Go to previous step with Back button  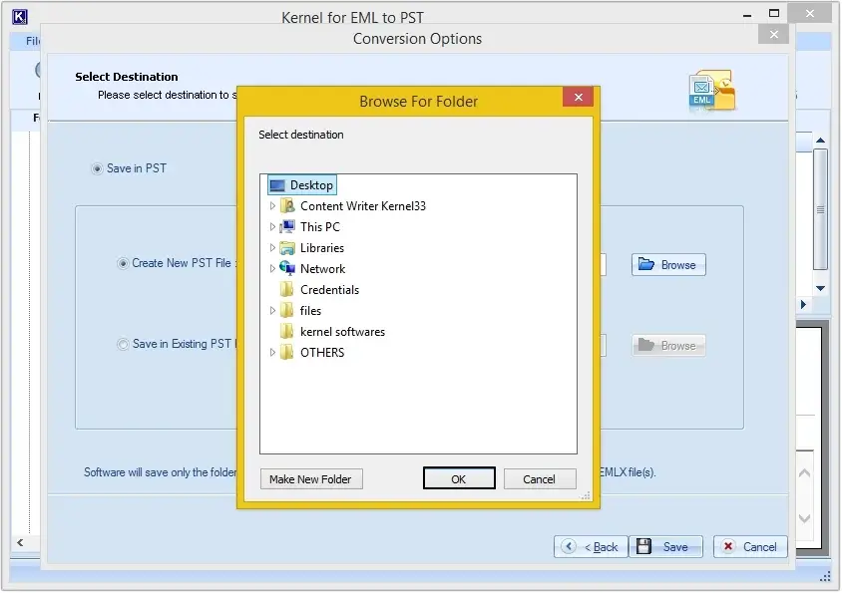click(591, 547)
